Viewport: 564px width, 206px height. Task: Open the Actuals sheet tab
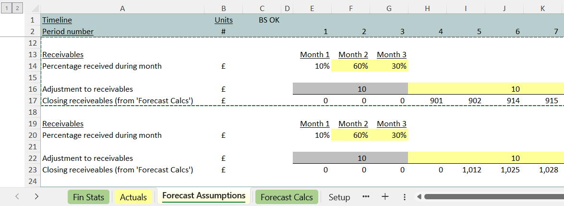tap(133, 197)
